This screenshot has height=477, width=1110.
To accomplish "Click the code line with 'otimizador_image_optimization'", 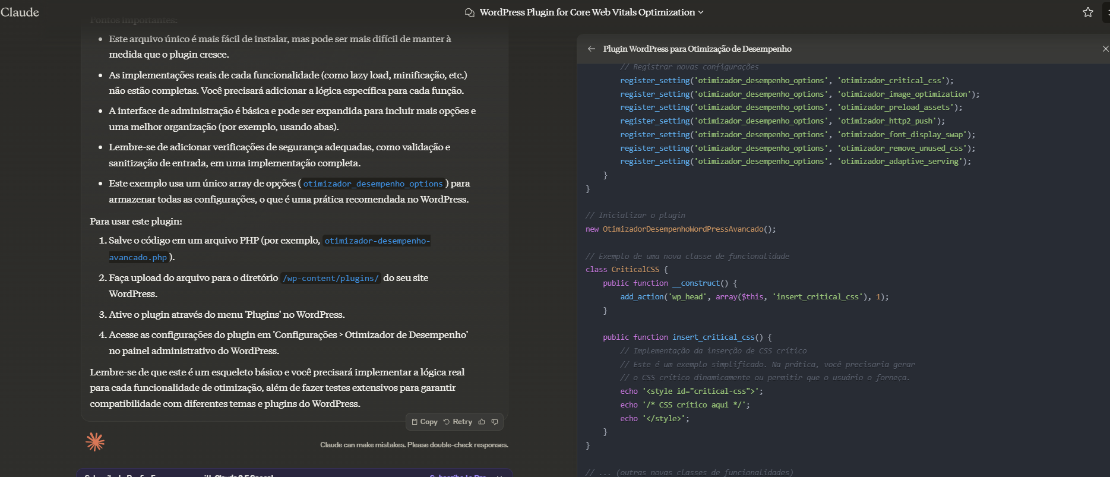I will coord(800,94).
